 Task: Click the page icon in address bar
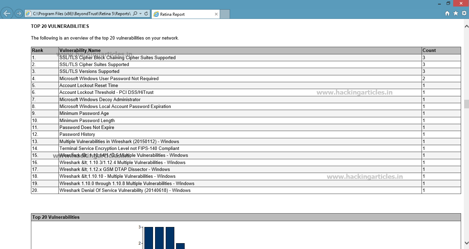pyautogui.click(x=29, y=14)
